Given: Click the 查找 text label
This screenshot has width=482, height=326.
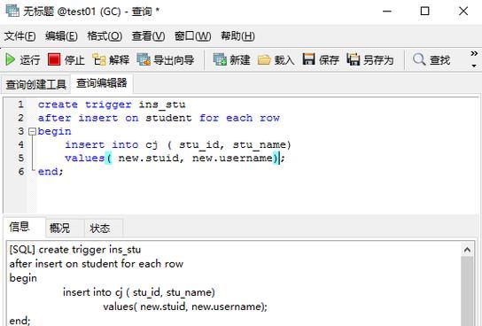Looking at the screenshot, I should pos(439,60).
